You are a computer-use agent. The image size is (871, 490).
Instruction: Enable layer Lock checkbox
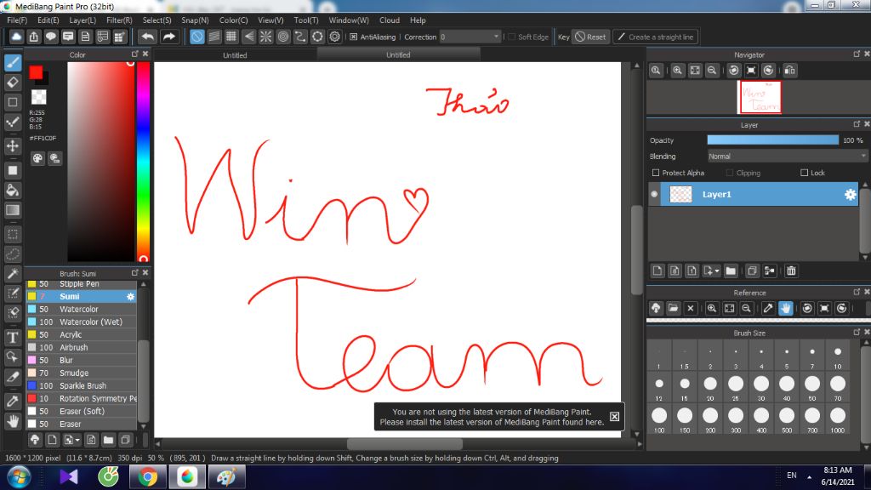click(x=804, y=173)
